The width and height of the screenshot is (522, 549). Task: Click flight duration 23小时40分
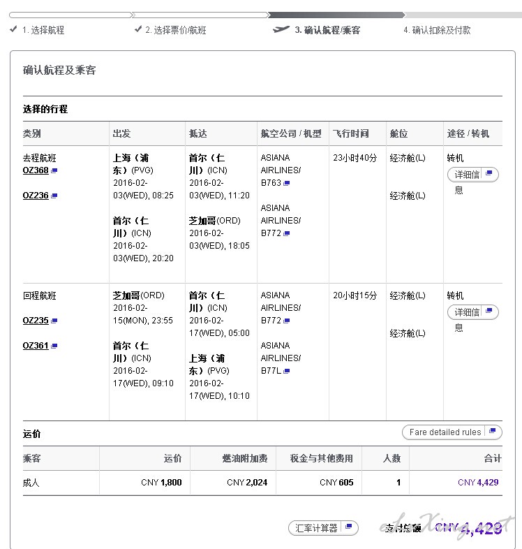355,158
